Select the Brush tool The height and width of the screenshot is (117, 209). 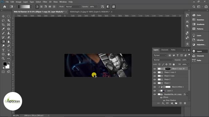pyautogui.click(x=3, y=33)
